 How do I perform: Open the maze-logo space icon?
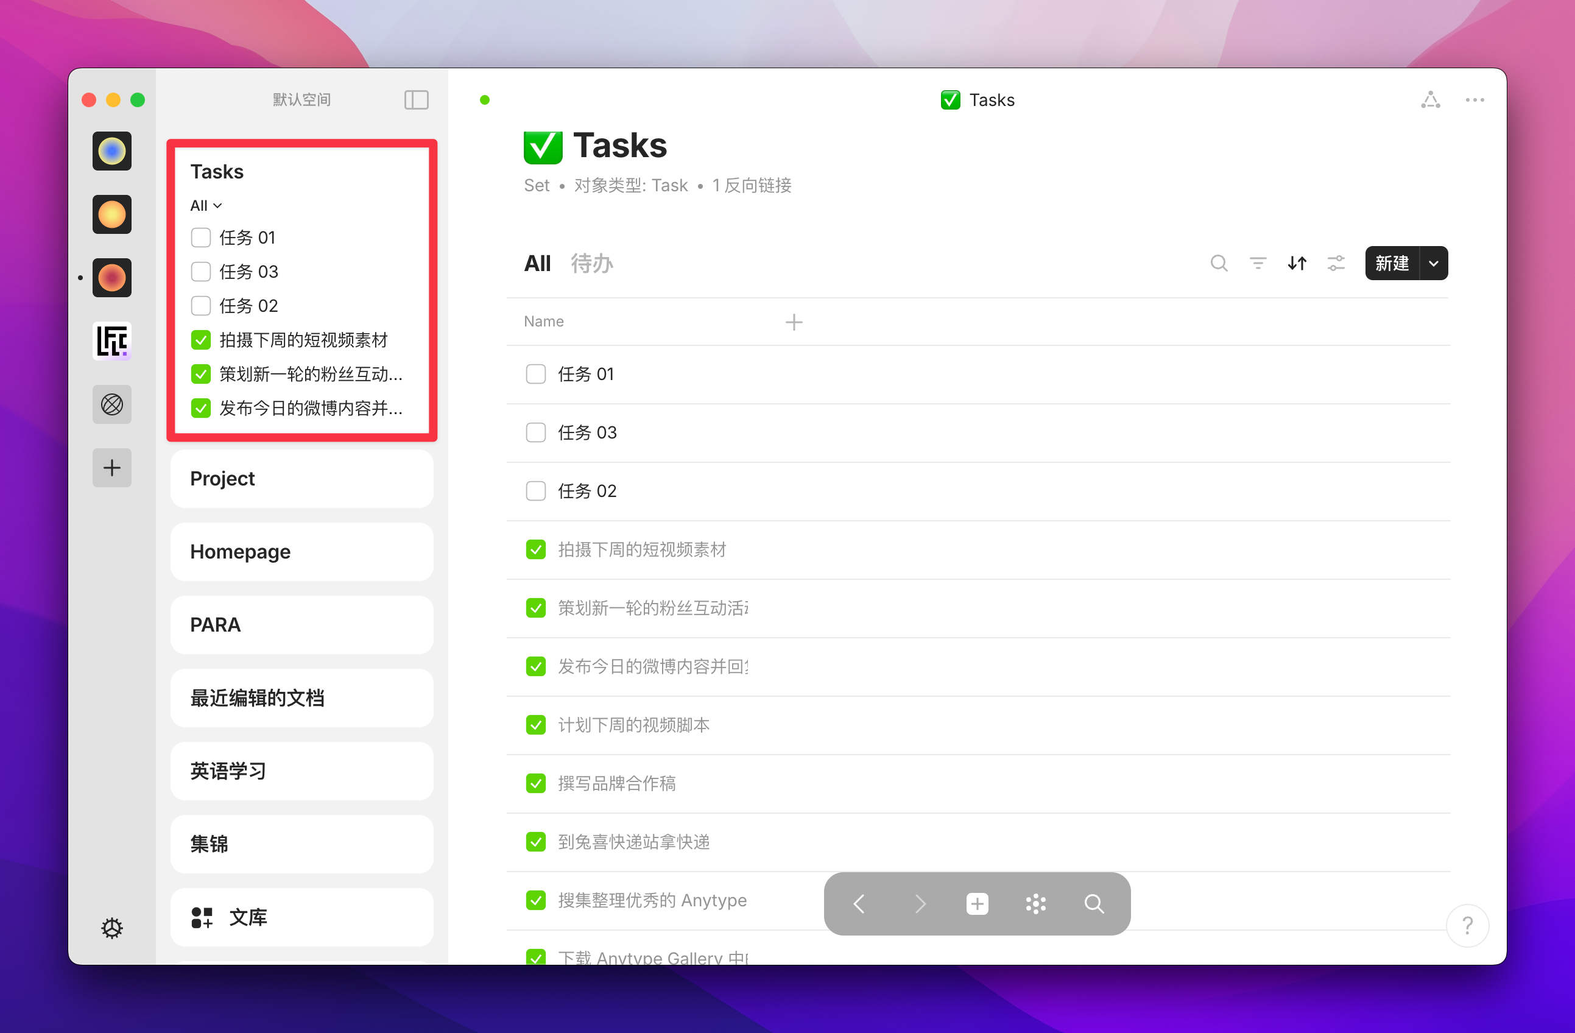coord(112,342)
